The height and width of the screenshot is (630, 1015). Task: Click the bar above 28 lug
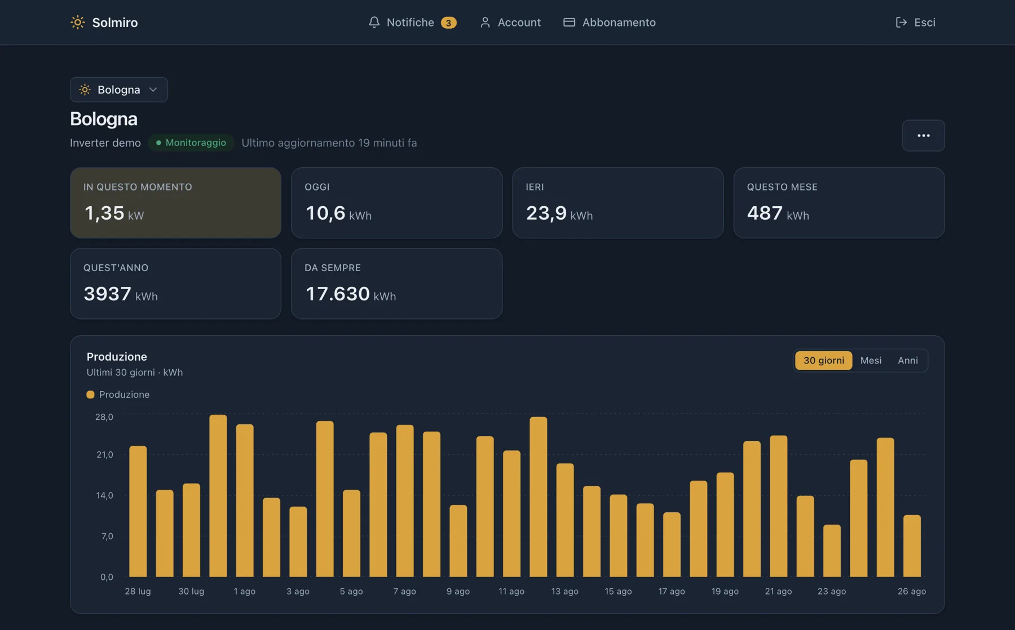[138, 511]
